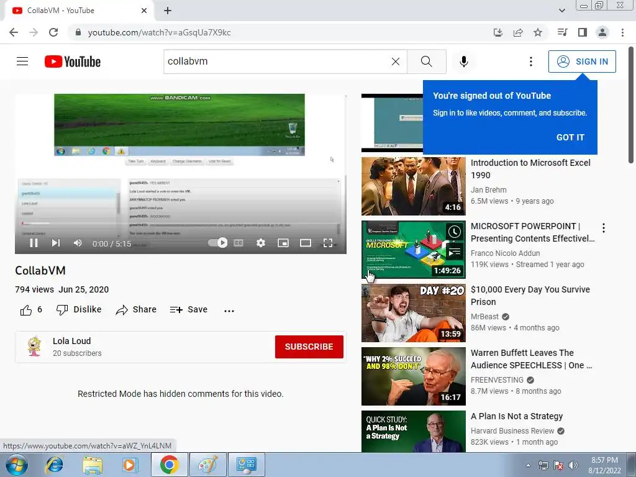636x477 pixels.
Task: Switch to theater mode
Action: click(x=306, y=243)
